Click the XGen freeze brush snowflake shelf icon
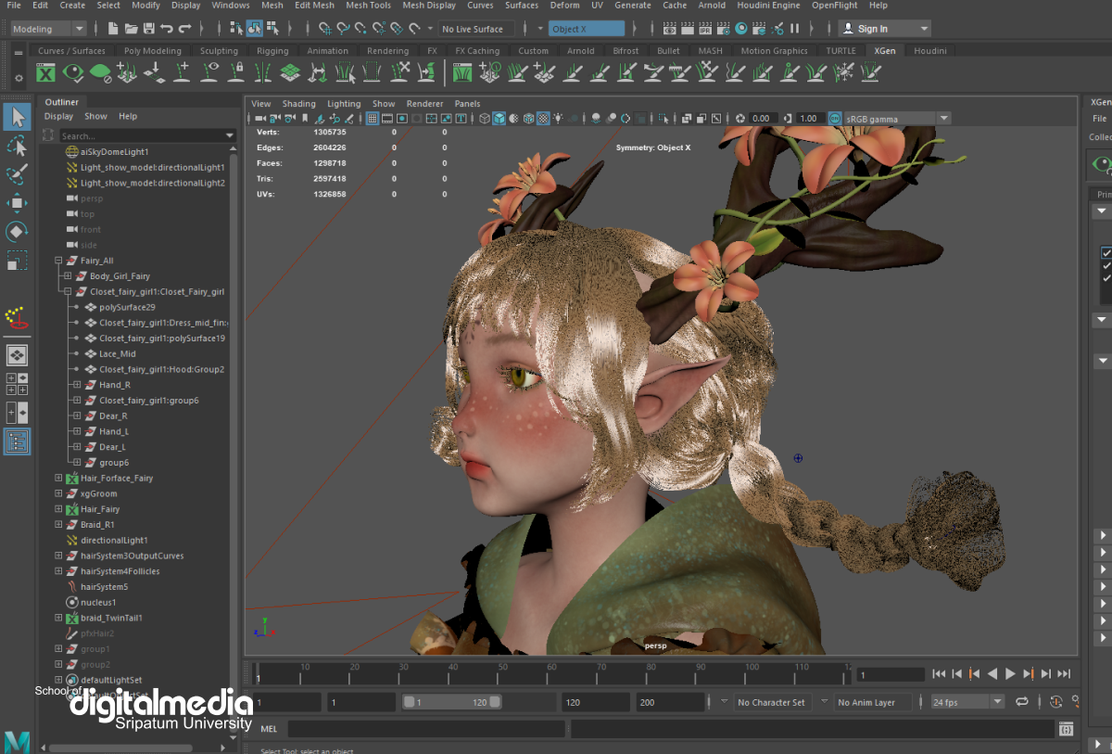Screen dimensions: 1112x754 click(x=844, y=72)
